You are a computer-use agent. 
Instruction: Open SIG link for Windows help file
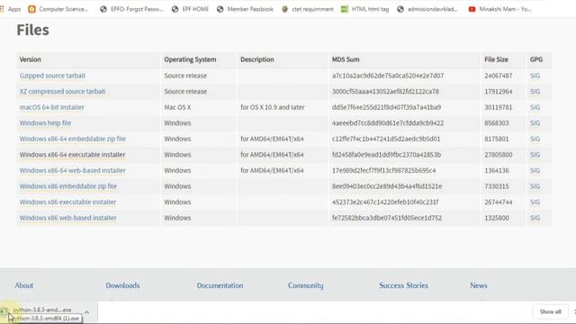pos(535,123)
